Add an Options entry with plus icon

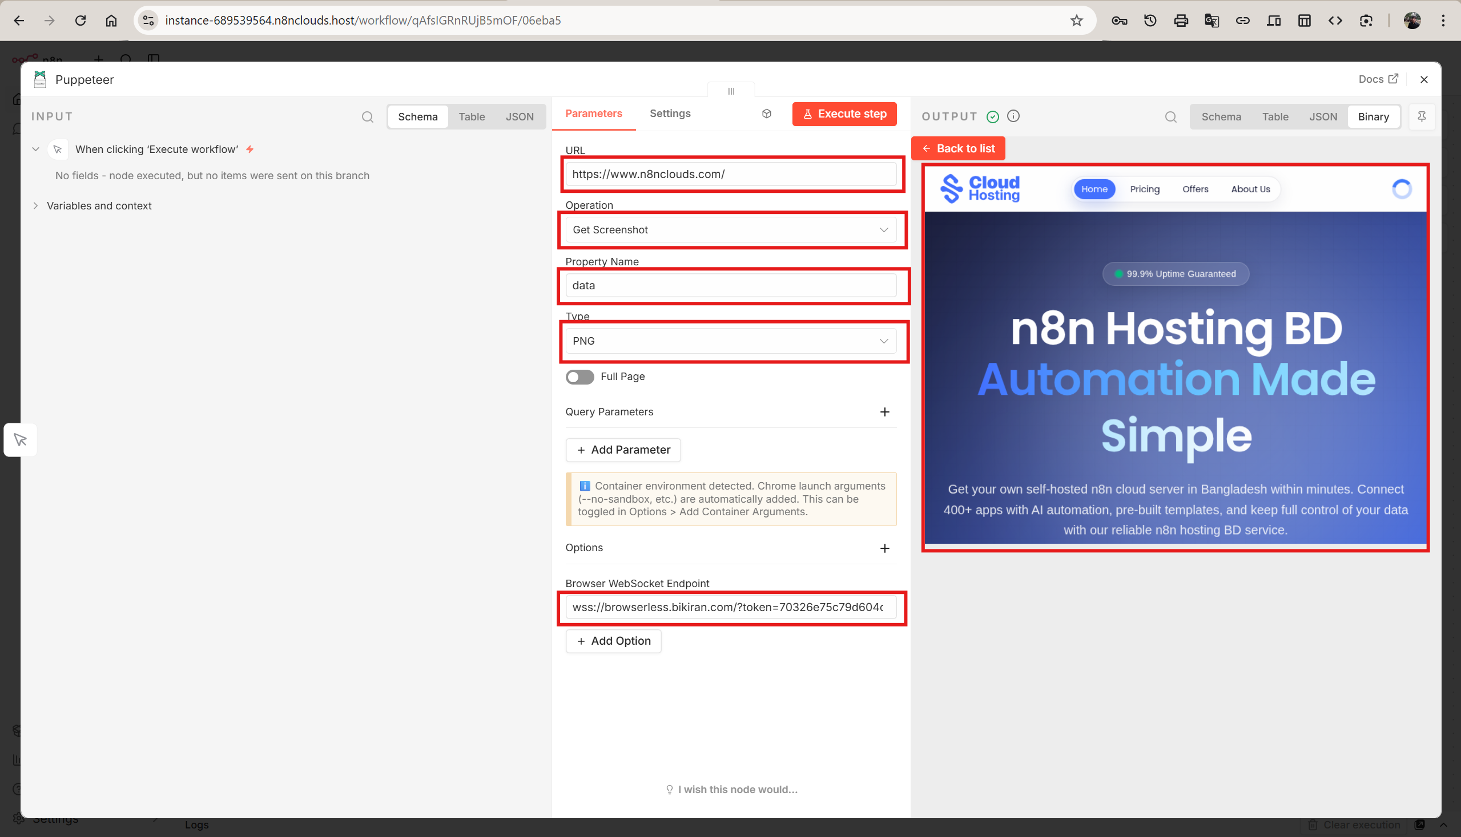tap(885, 548)
